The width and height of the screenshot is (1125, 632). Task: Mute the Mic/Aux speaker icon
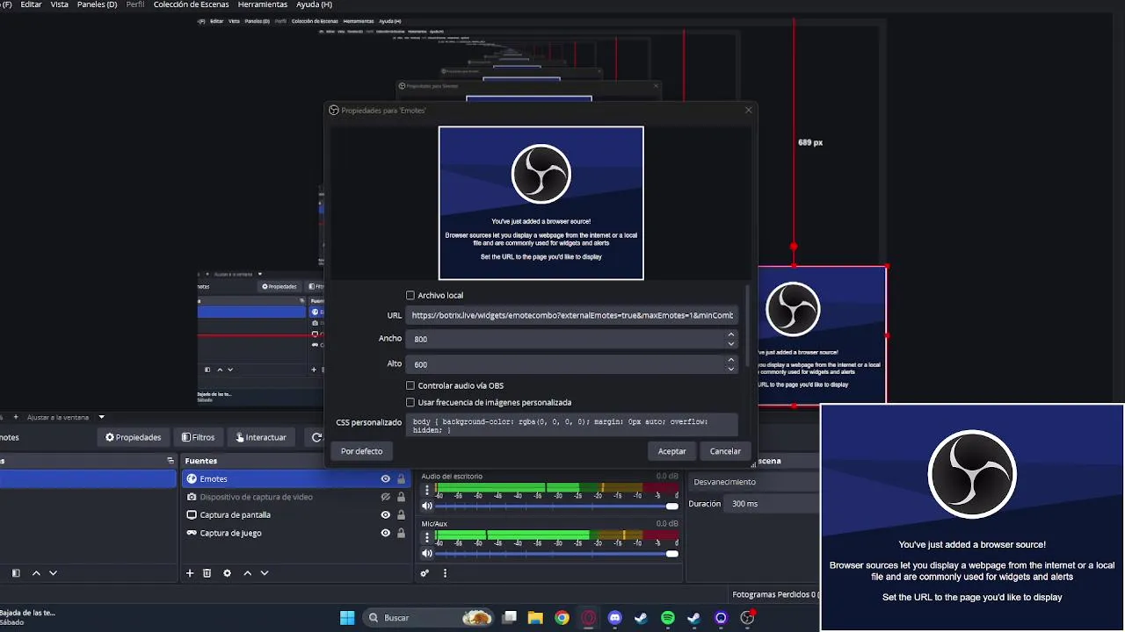click(x=427, y=553)
